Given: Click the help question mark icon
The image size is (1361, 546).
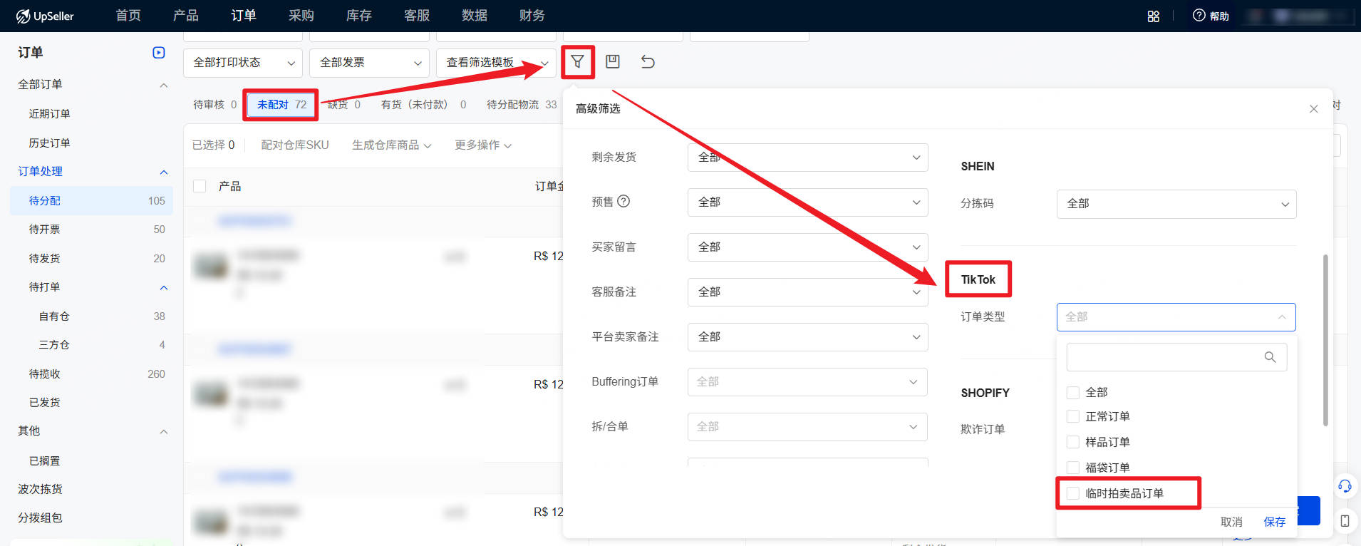Looking at the screenshot, I should coord(1199,15).
